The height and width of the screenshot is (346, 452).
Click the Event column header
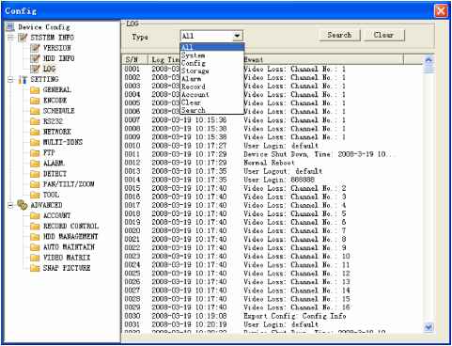pyautogui.click(x=323, y=59)
